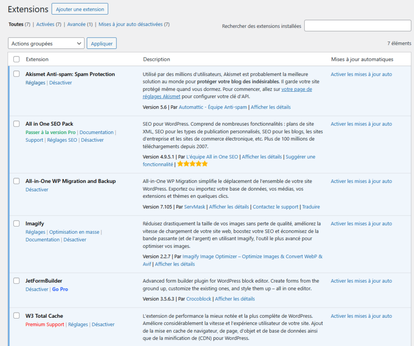Filter by Avancée extensions

76,24
